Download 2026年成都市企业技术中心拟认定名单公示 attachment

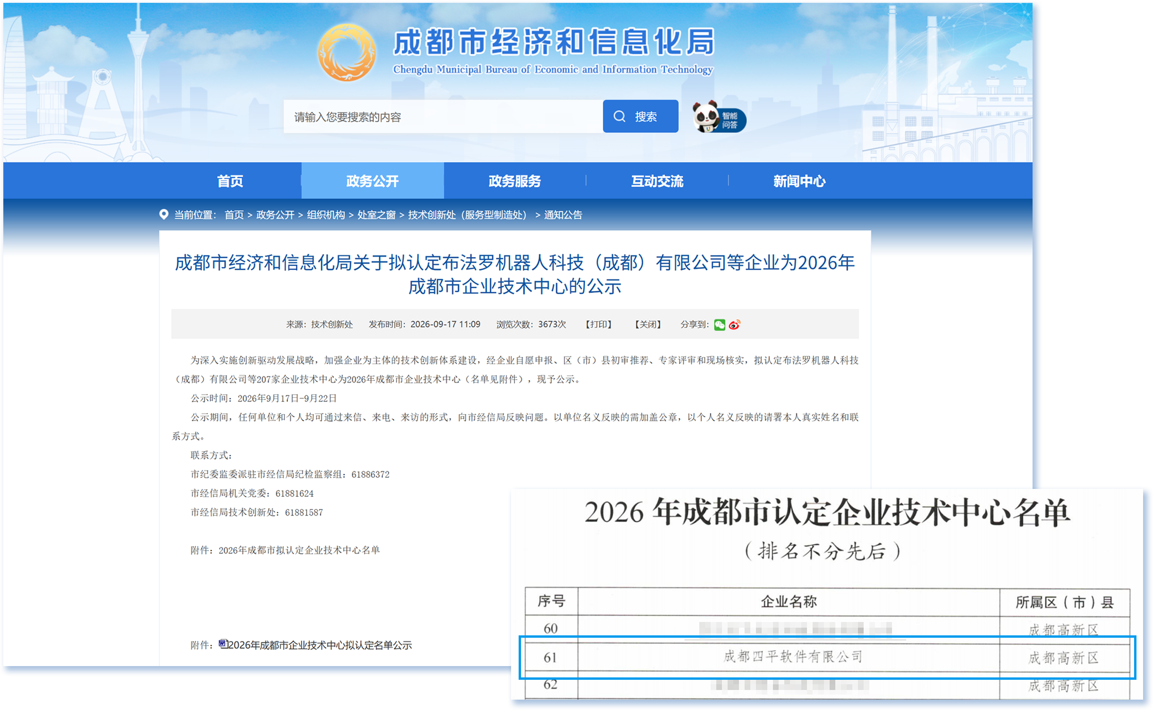click(x=320, y=645)
